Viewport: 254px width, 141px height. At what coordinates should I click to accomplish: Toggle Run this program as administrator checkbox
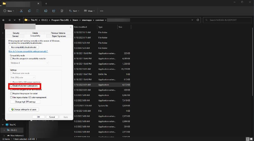(11, 89)
